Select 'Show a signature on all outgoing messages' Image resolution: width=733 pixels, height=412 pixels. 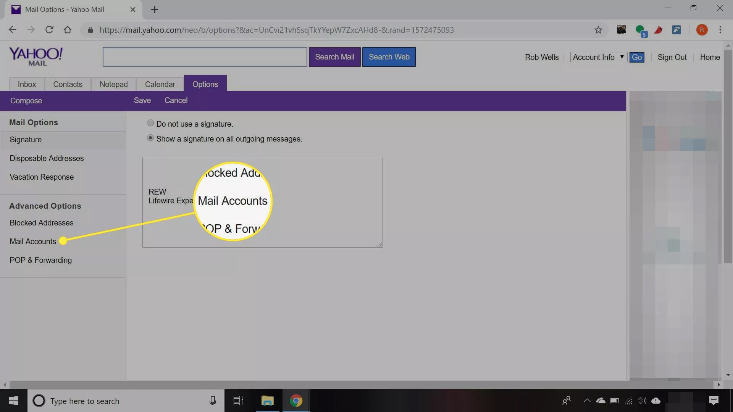[150, 138]
